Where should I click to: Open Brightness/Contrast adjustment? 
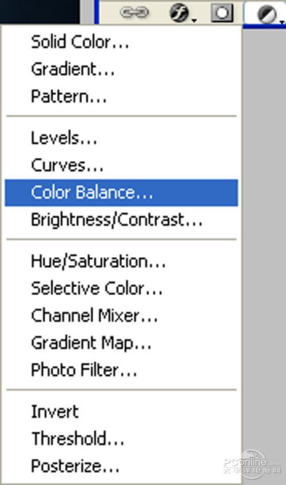point(121,220)
